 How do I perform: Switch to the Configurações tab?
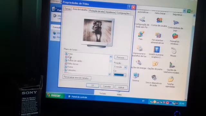tap(123, 13)
